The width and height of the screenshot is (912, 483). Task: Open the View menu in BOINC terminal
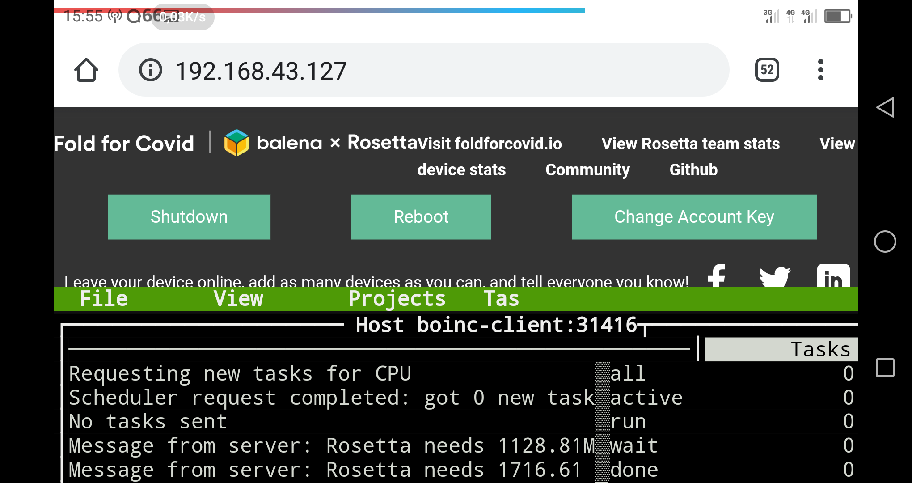tap(238, 299)
